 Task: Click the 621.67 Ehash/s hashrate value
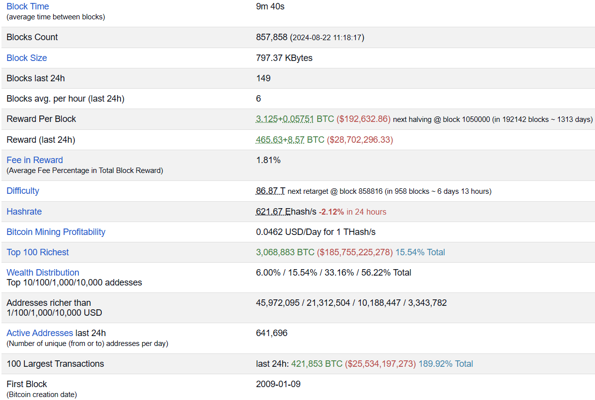coord(286,212)
